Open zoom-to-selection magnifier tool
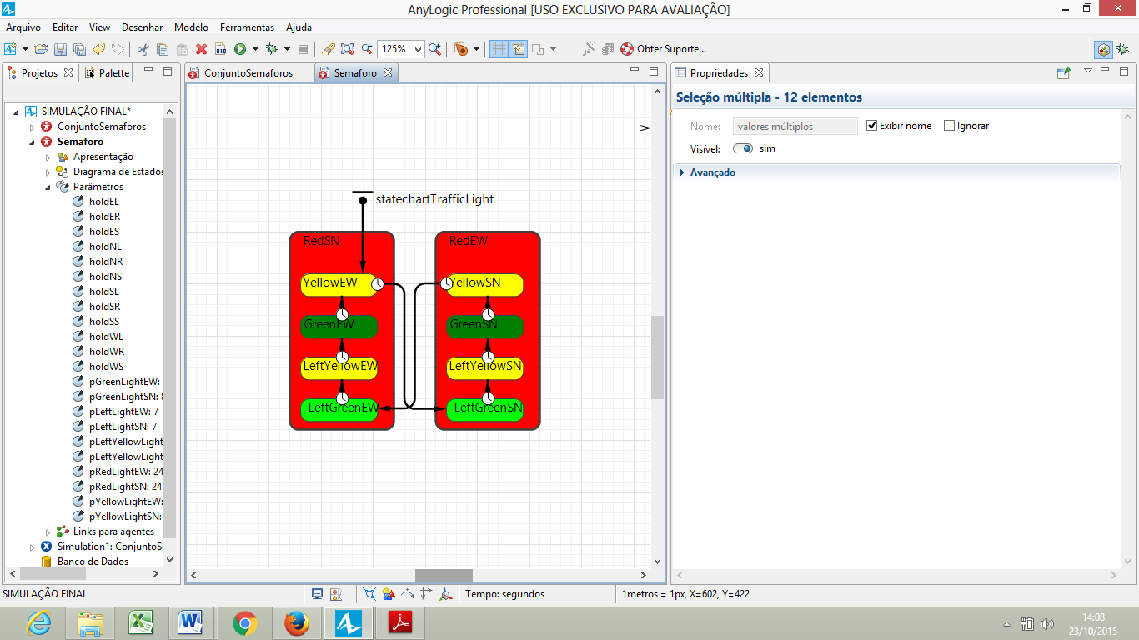Image resolution: width=1139 pixels, height=640 pixels. pos(347,50)
